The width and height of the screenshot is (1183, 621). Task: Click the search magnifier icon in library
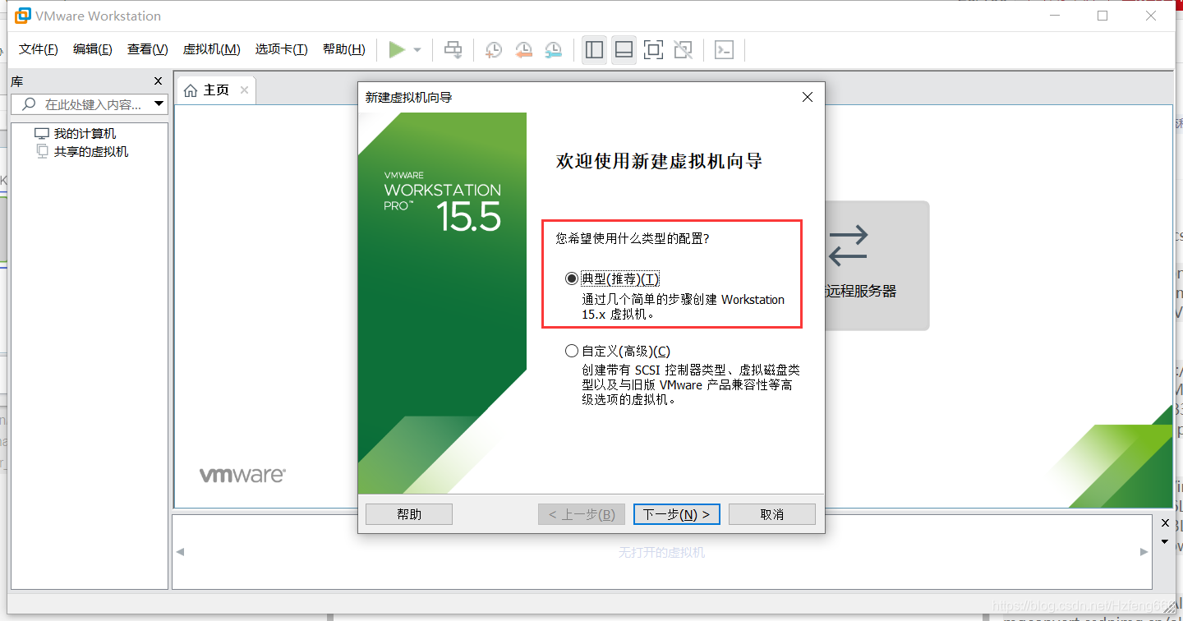29,104
